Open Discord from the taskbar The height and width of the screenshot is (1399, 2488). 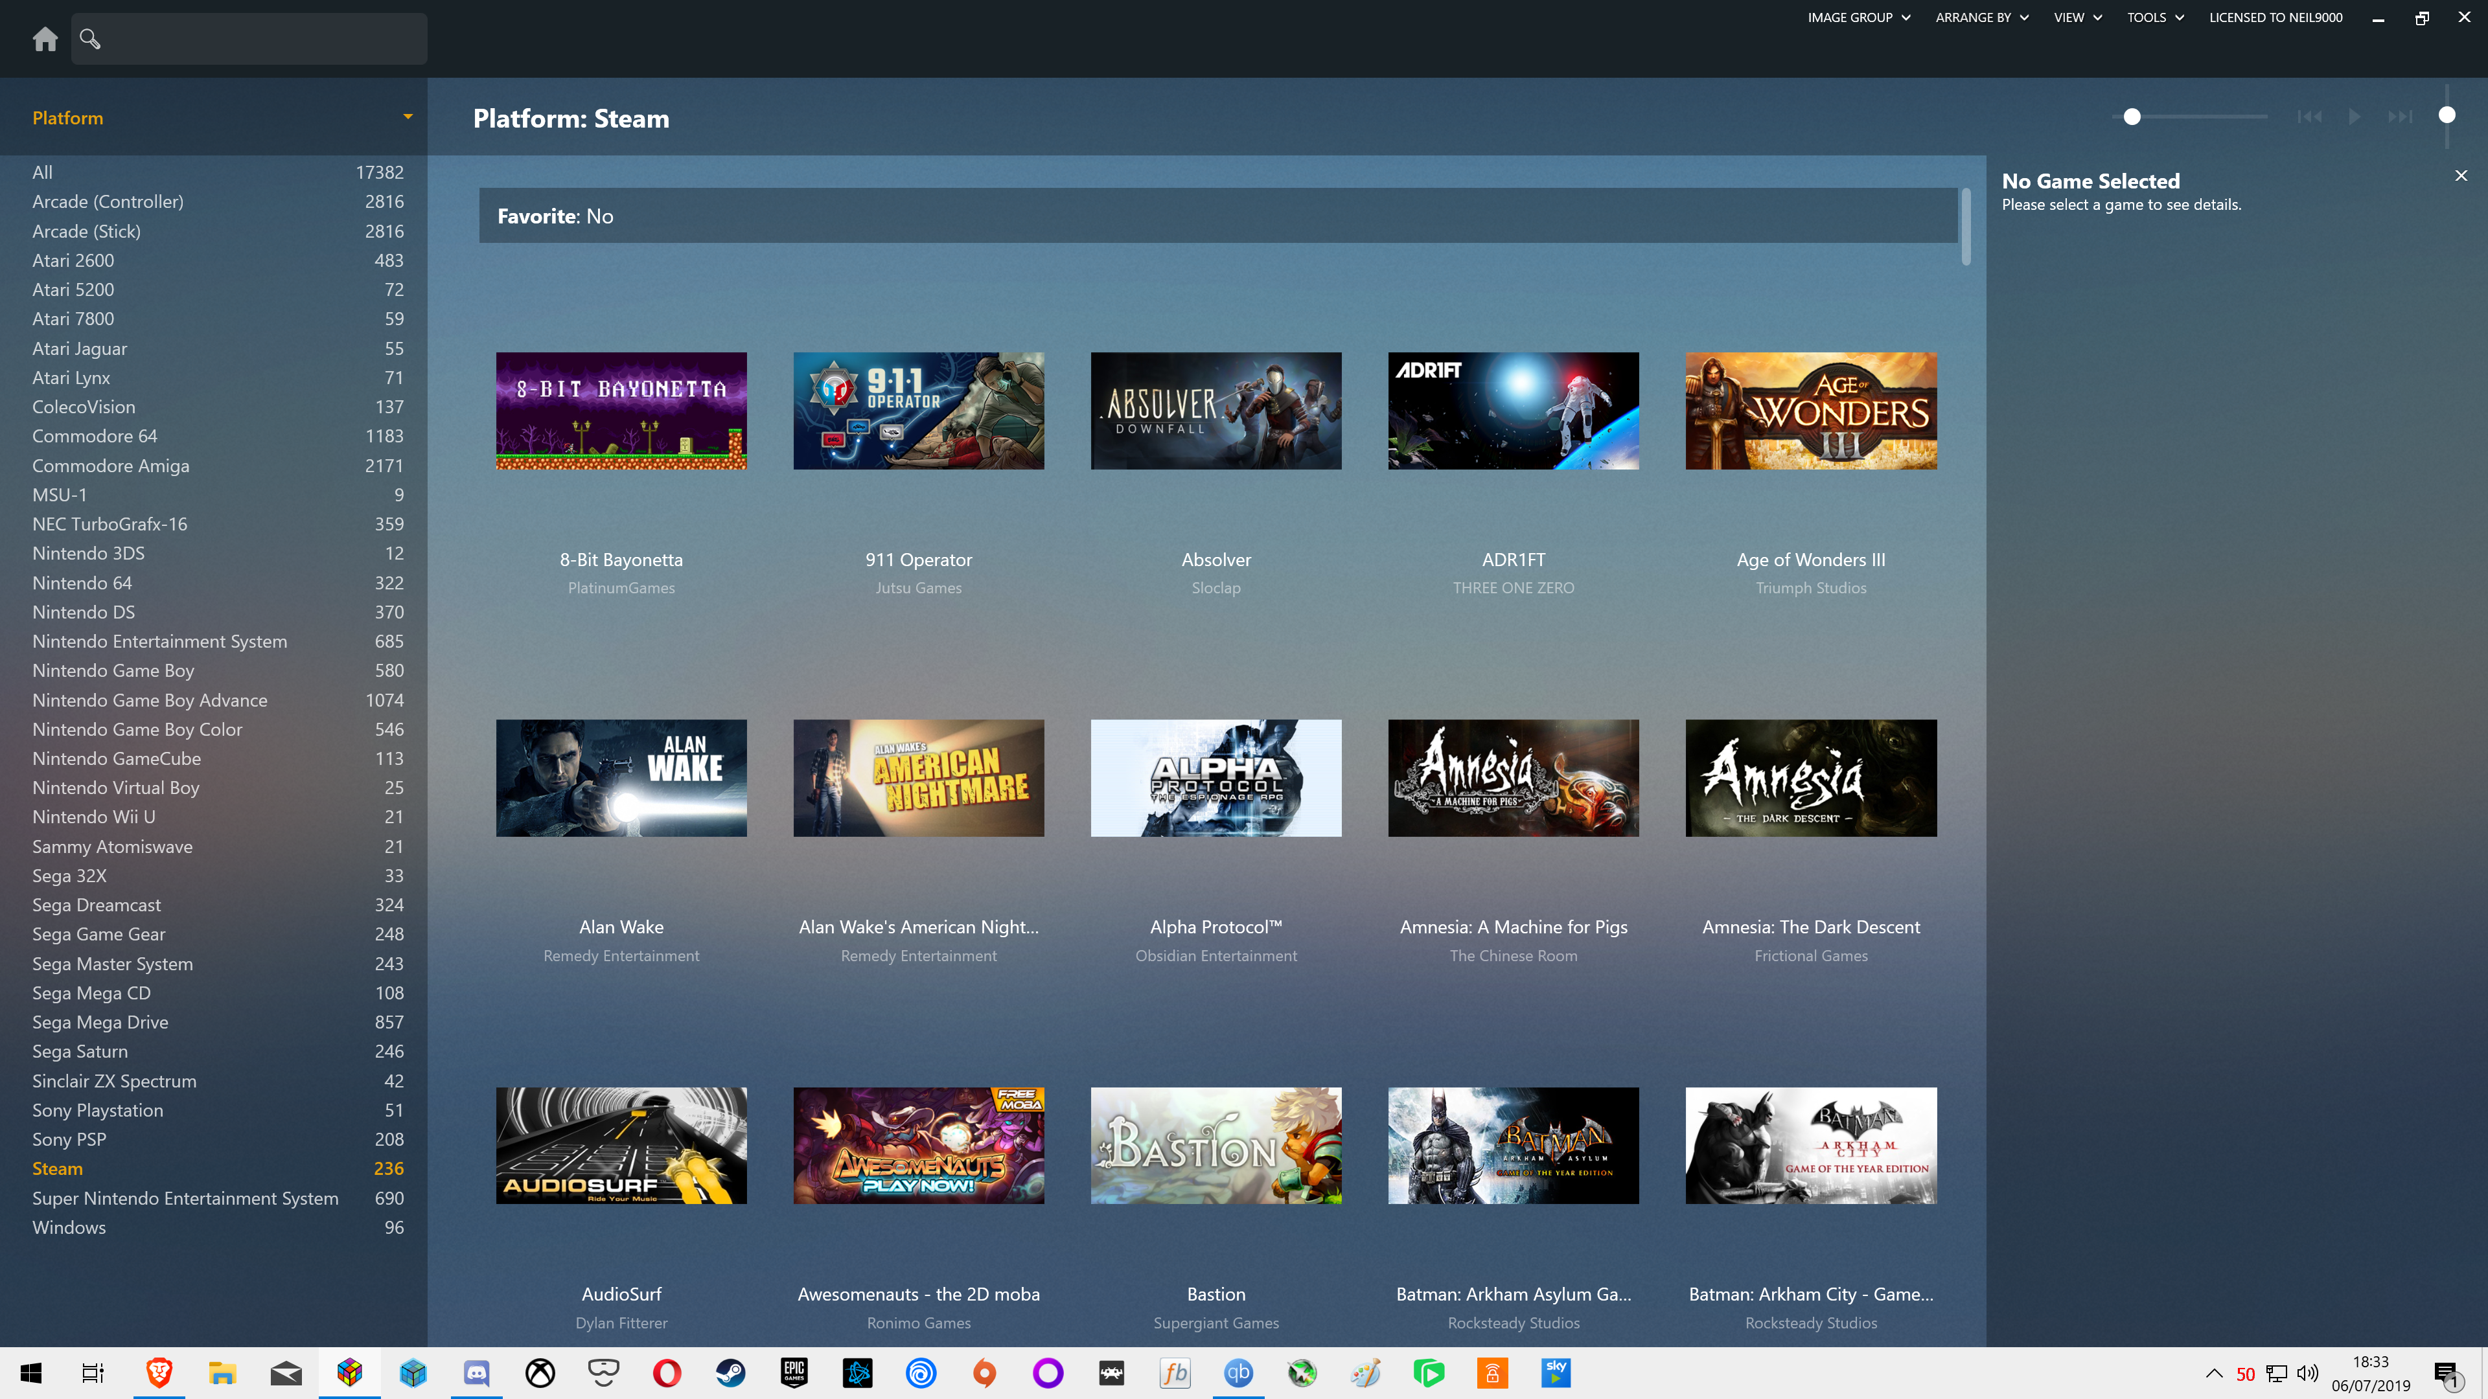476,1373
